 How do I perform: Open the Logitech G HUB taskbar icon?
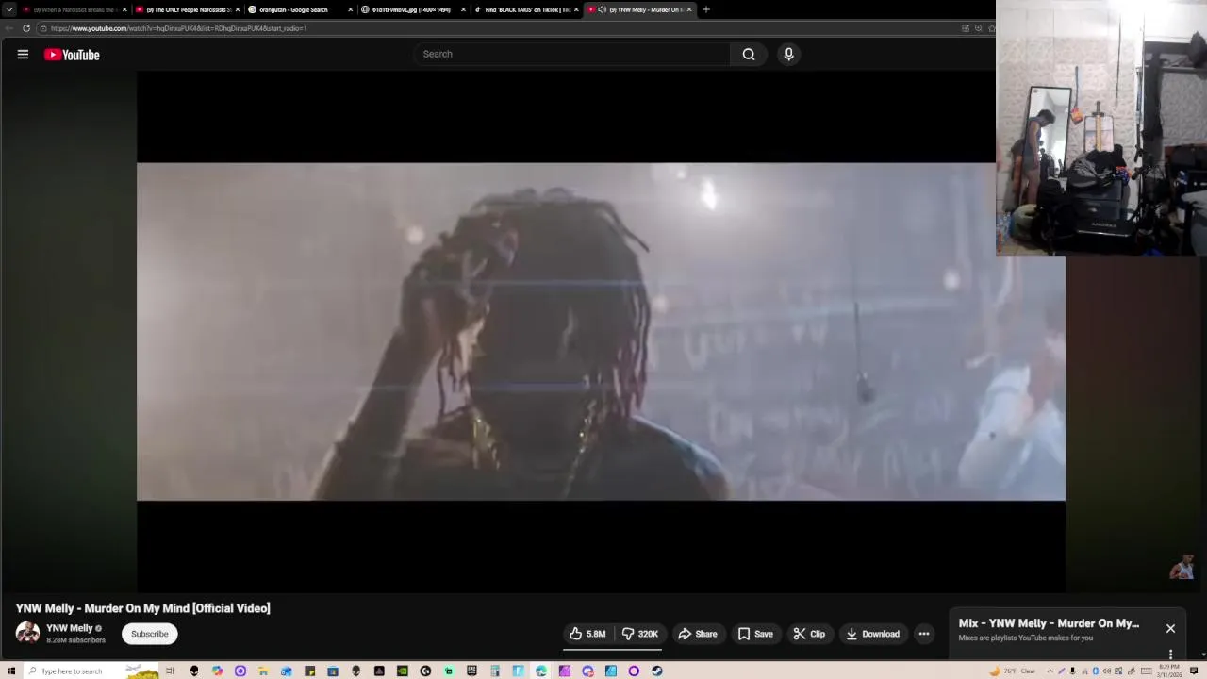coord(425,671)
